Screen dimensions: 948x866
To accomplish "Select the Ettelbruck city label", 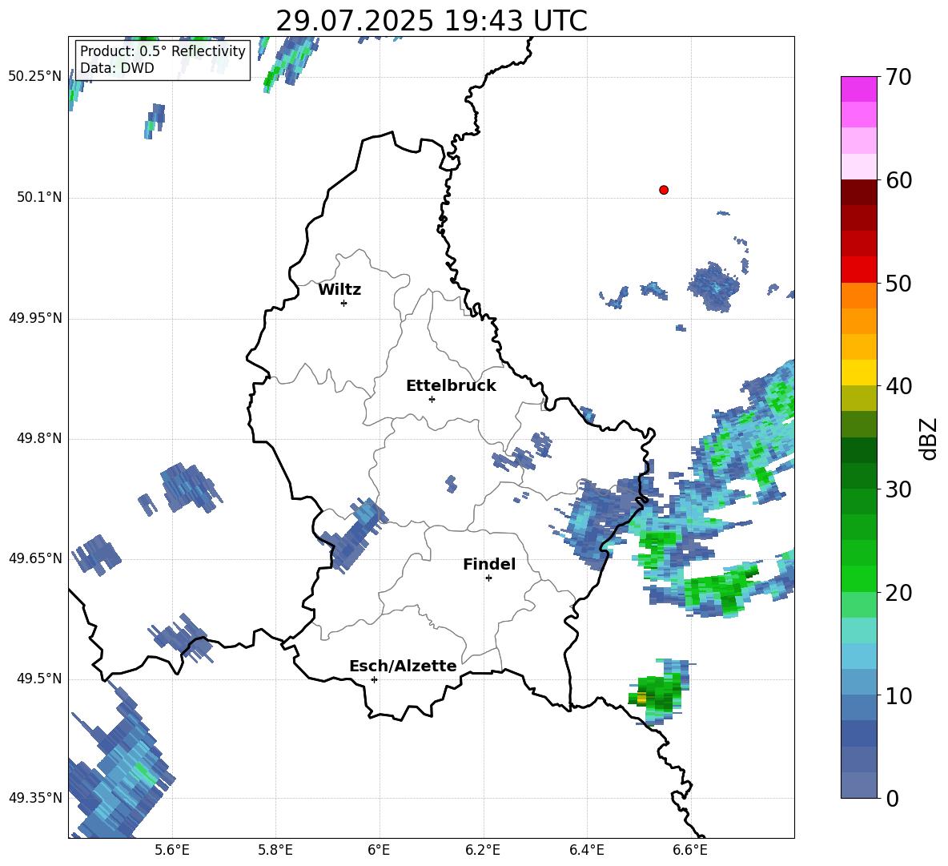I will pyautogui.click(x=451, y=386).
